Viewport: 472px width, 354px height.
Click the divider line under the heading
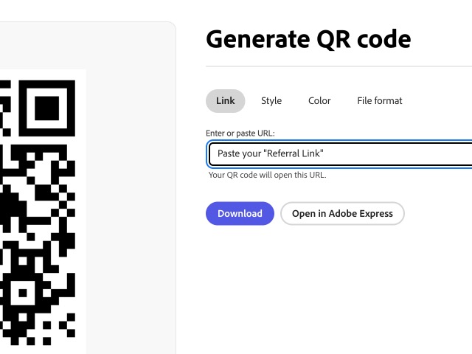pos(339,66)
